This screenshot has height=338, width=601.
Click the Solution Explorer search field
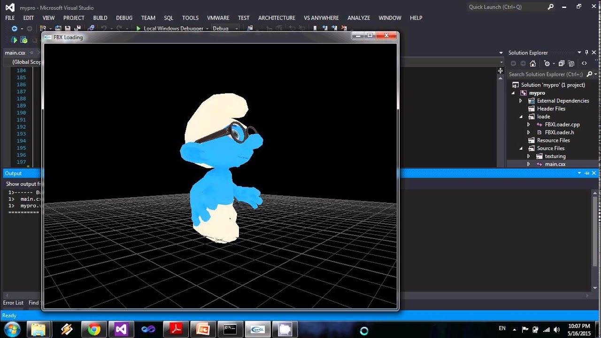(546, 74)
